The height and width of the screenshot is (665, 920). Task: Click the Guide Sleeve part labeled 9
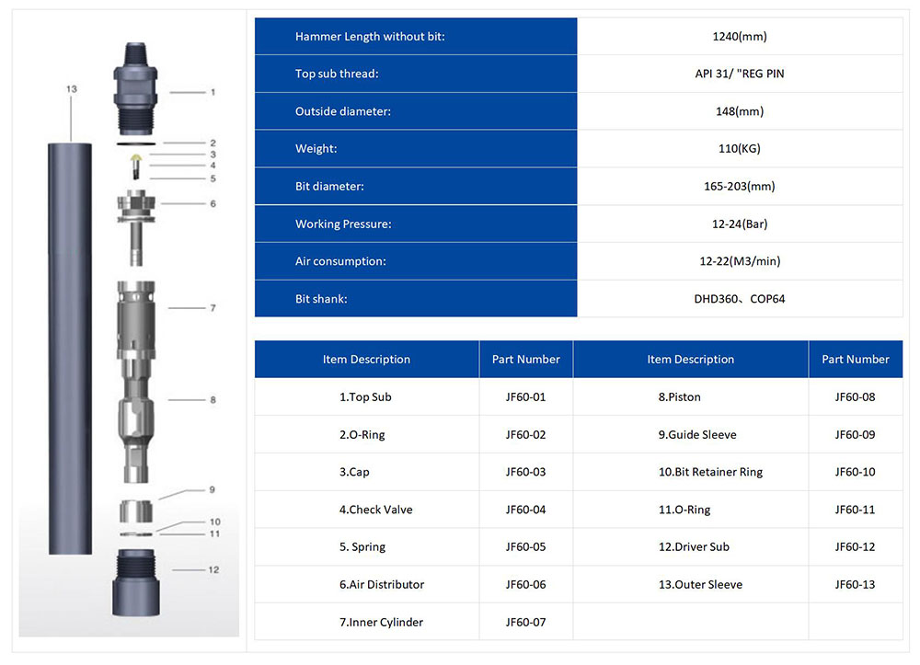136,508
